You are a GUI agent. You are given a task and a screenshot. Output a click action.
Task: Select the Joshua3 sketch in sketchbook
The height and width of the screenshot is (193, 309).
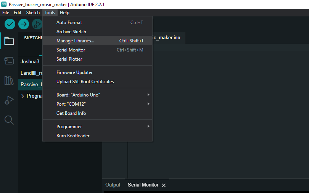click(x=31, y=62)
